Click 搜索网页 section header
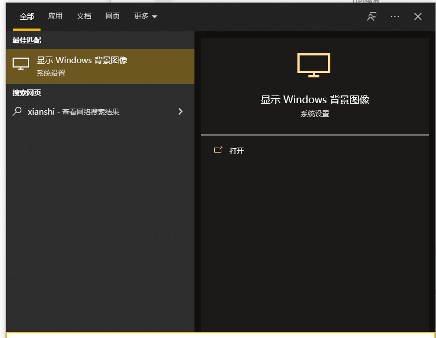This screenshot has width=436, height=338. pos(27,93)
